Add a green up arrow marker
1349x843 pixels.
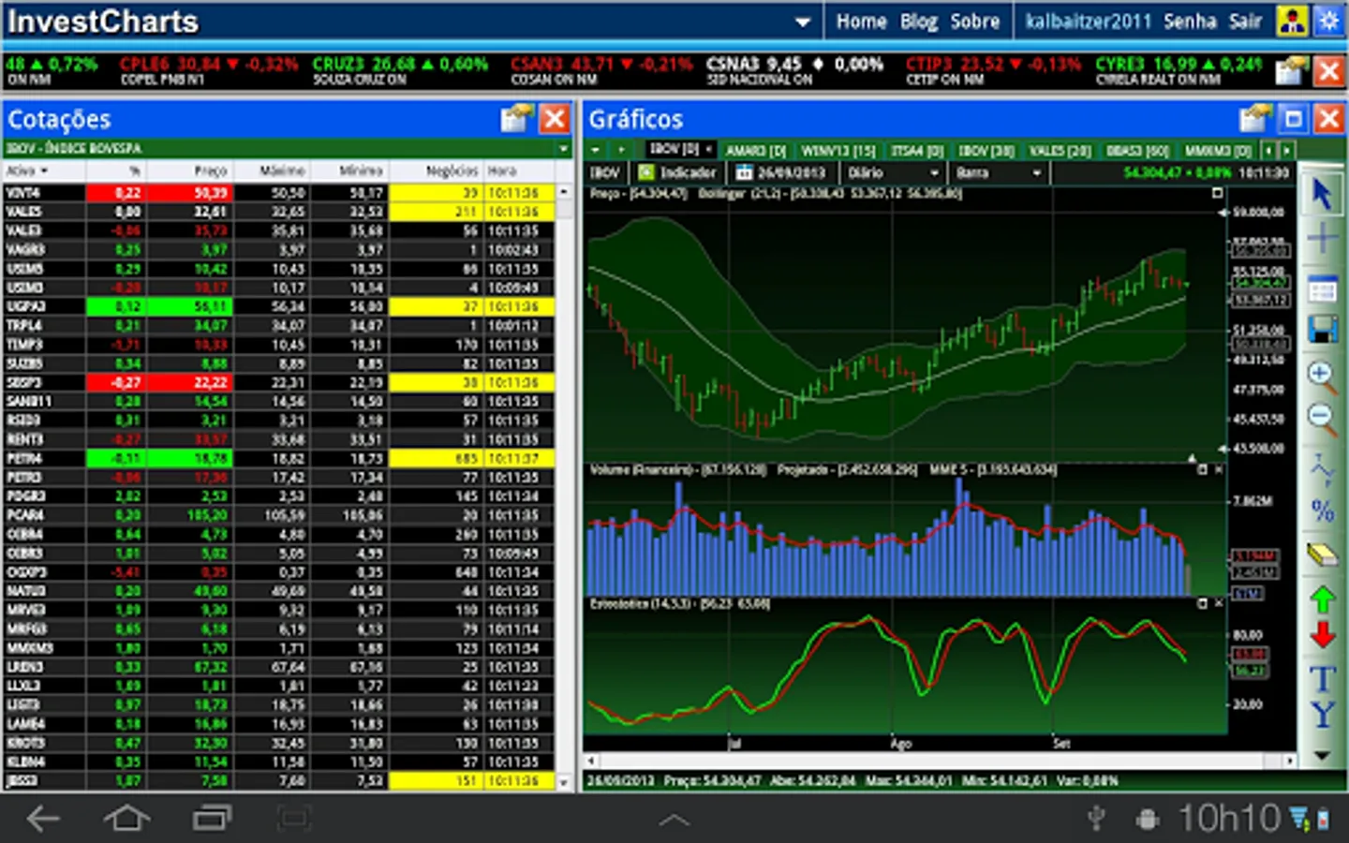[1322, 599]
